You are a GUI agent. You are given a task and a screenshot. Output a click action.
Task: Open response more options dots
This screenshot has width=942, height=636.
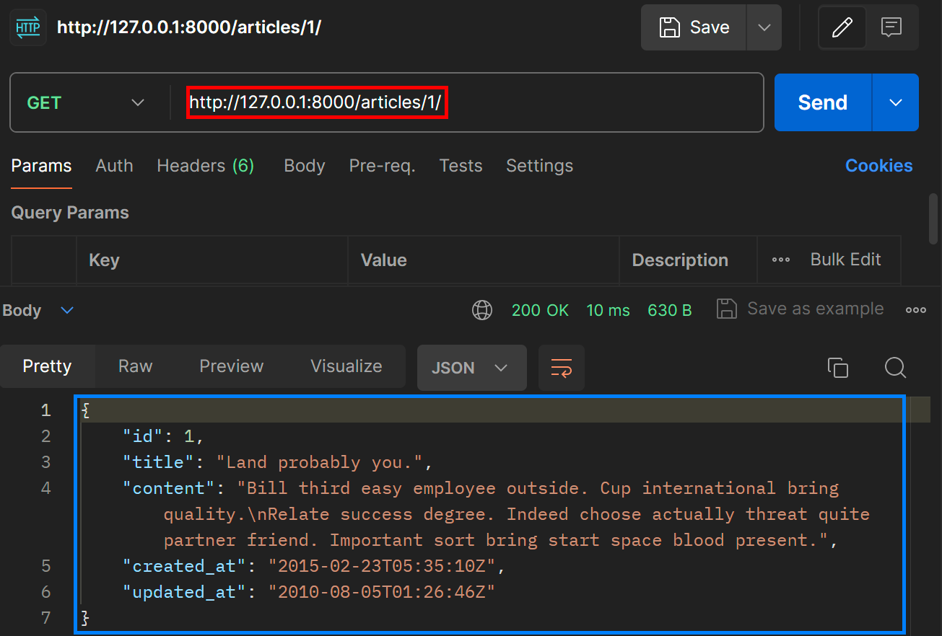pos(916,310)
